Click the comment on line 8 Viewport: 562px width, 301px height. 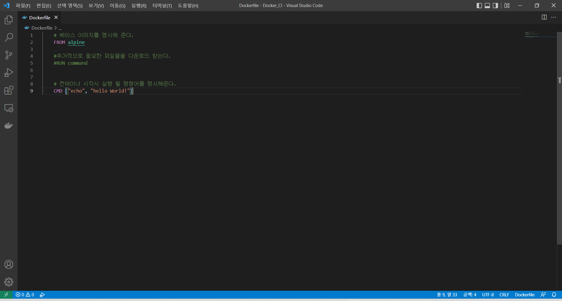[x=115, y=84]
